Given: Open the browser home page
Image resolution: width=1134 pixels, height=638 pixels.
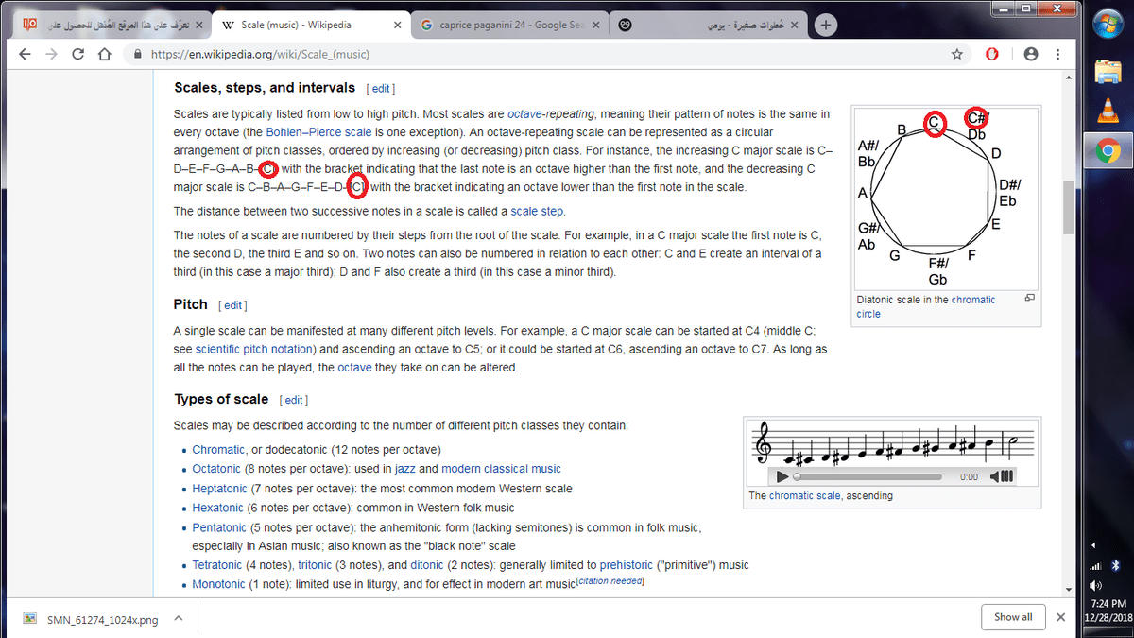Looking at the screenshot, I should click(x=106, y=54).
